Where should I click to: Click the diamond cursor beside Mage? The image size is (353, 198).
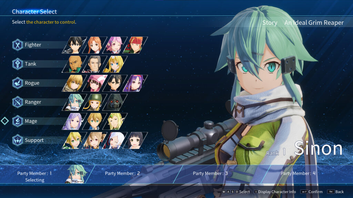4,121
